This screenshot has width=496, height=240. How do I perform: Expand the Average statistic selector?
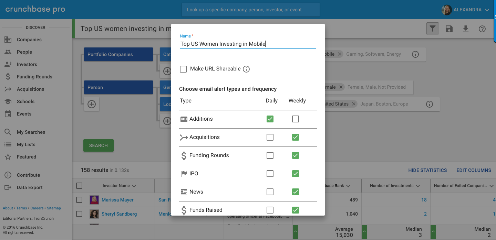(296, 232)
